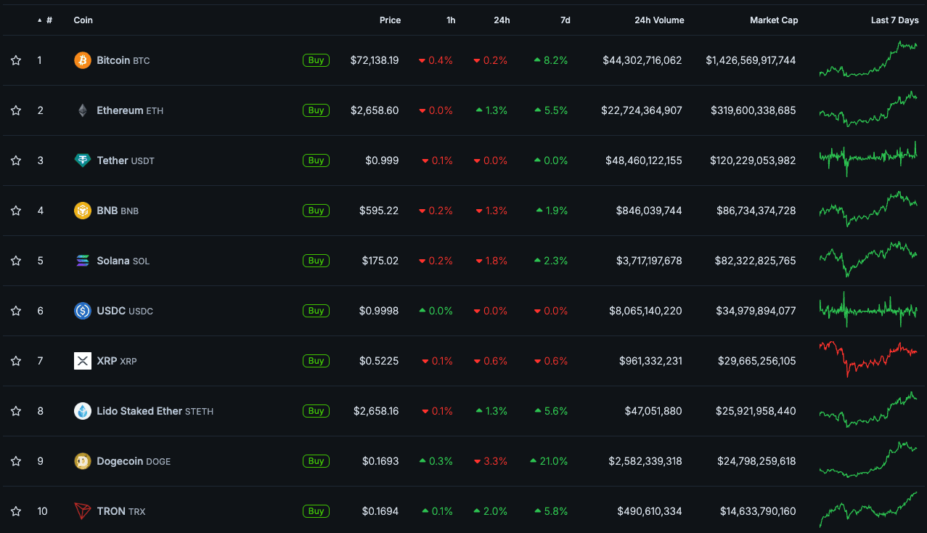Open the TRON coin name link
927x533 pixels.
tap(121, 511)
